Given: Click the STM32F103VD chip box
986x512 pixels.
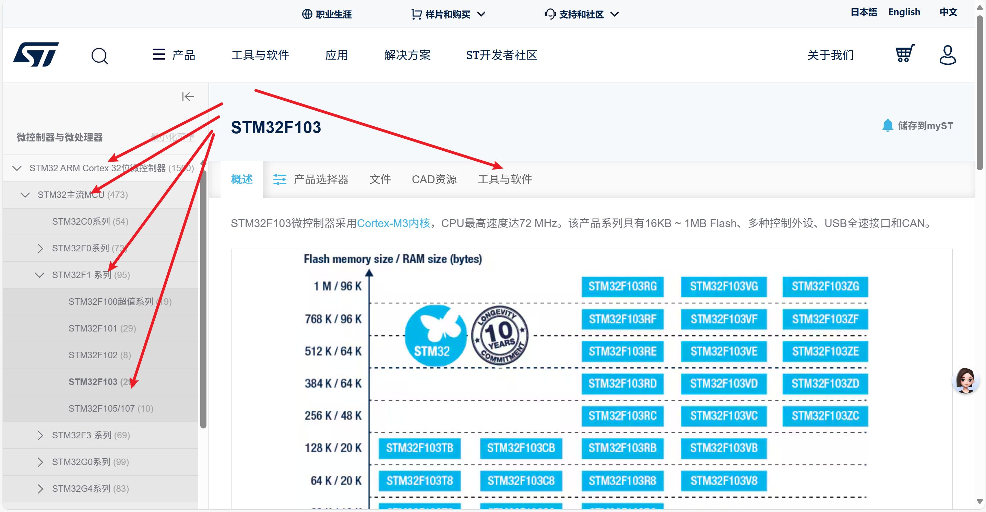Looking at the screenshot, I should coord(724,384).
